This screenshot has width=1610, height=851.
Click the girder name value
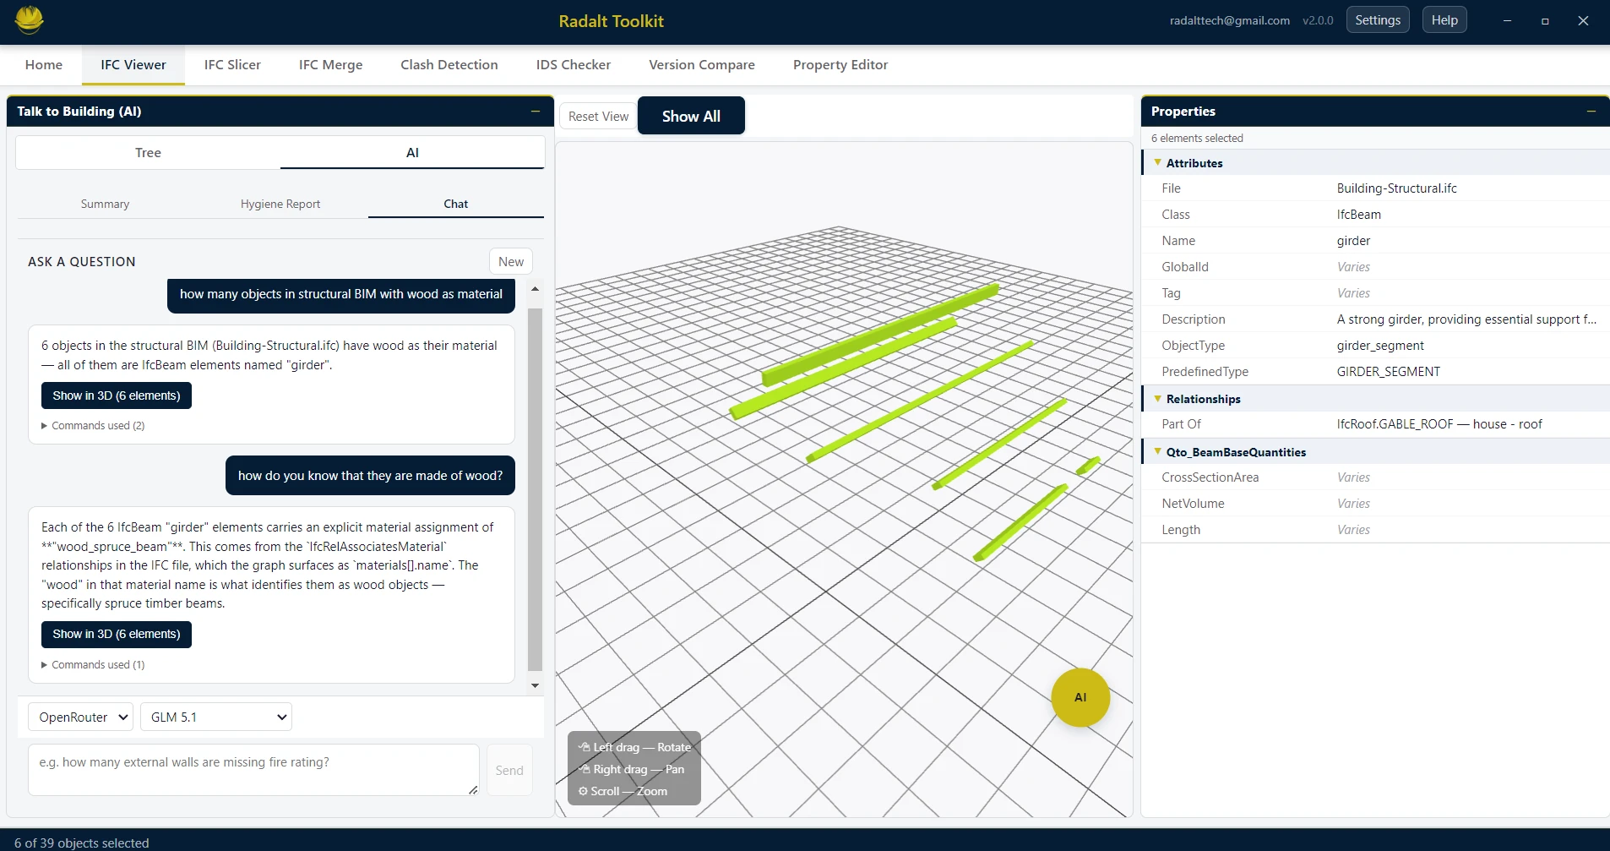tap(1353, 241)
